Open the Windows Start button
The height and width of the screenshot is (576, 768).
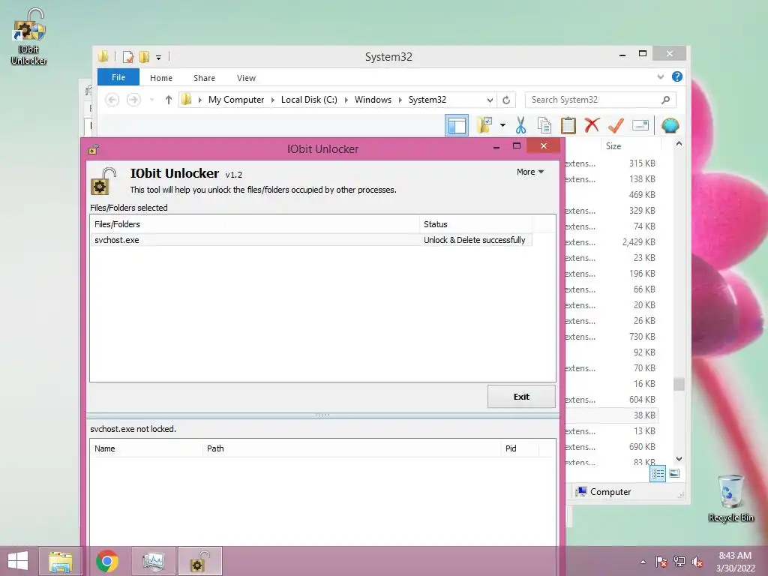18,561
